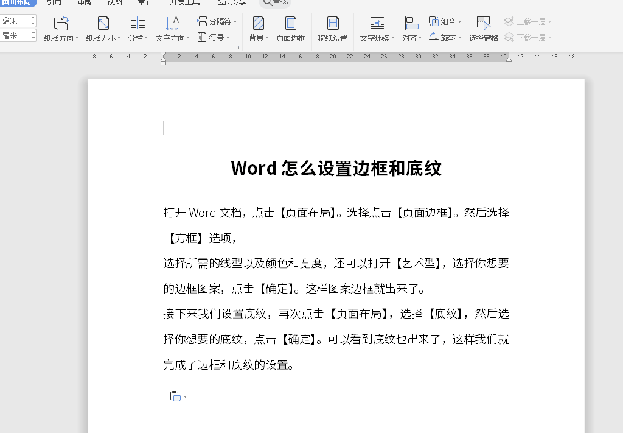Image resolution: width=623 pixels, height=433 pixels.
Task: Click the line starting "选择所需的线型"
Action: coord(336,263)
